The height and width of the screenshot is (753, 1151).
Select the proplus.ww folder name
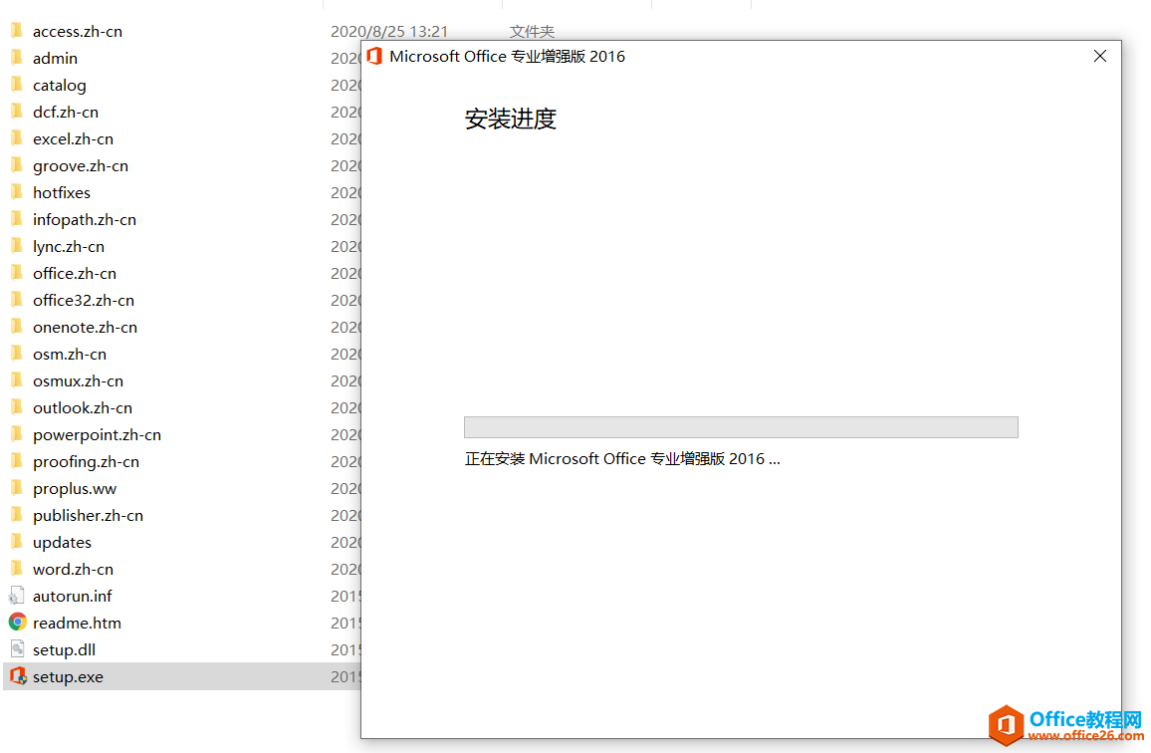coord(75,488)
